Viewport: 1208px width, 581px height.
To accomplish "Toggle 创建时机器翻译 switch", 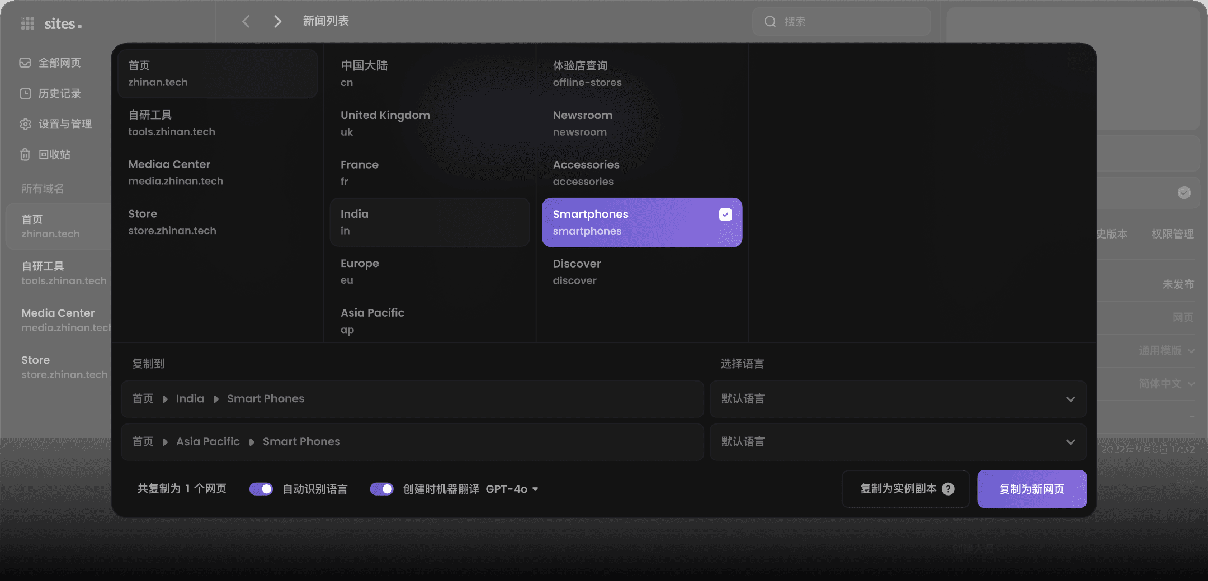I will (382, 489).
